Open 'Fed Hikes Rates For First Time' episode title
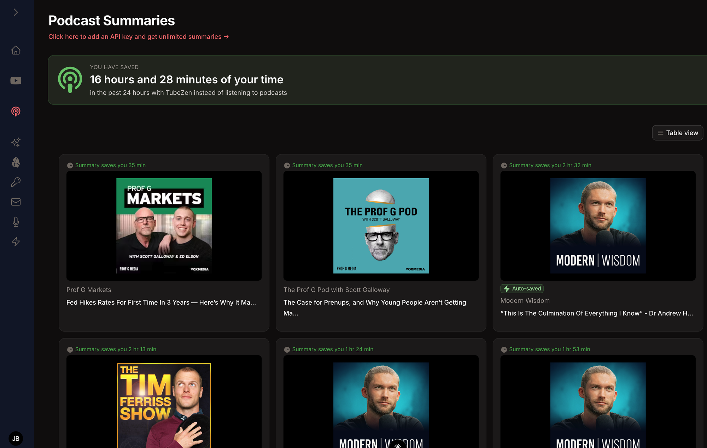The width and height of the screenshot is (707, 448). [161, 303]
